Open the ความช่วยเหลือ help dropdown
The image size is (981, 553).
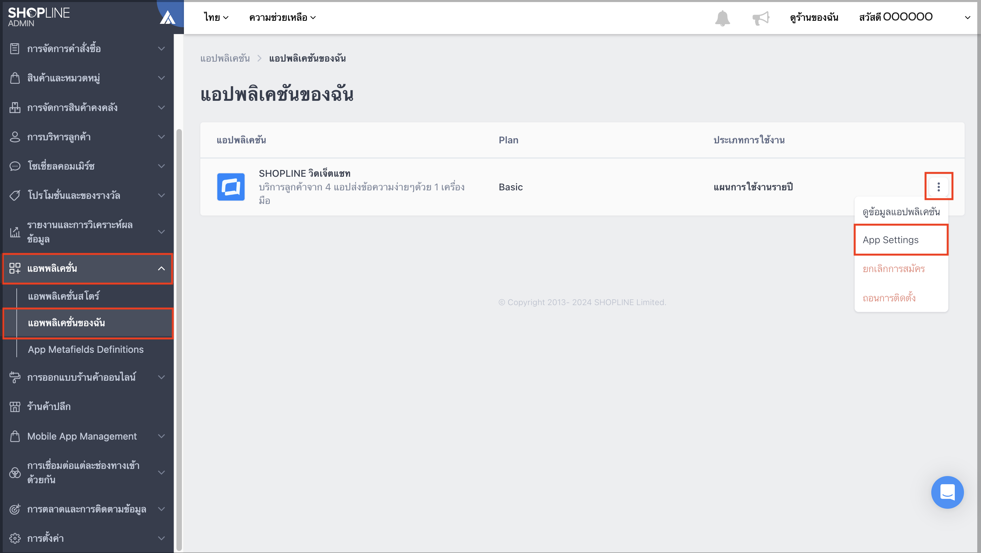click(x=283, y=17)
